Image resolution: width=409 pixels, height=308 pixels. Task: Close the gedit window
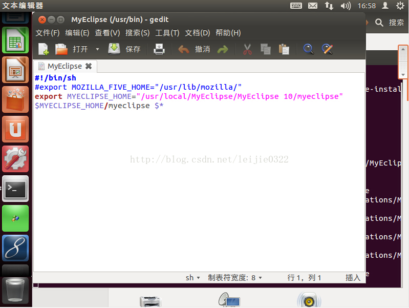coord(42,19)
